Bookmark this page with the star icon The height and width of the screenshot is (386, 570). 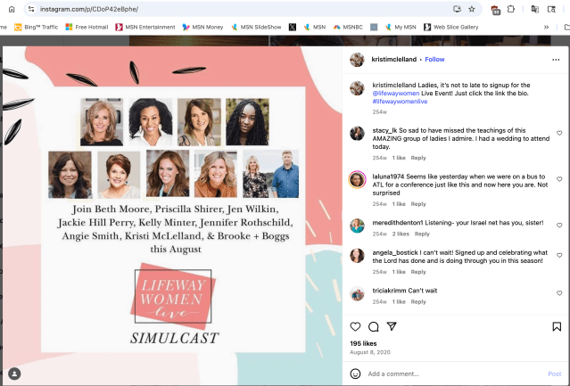coord(472,8)
